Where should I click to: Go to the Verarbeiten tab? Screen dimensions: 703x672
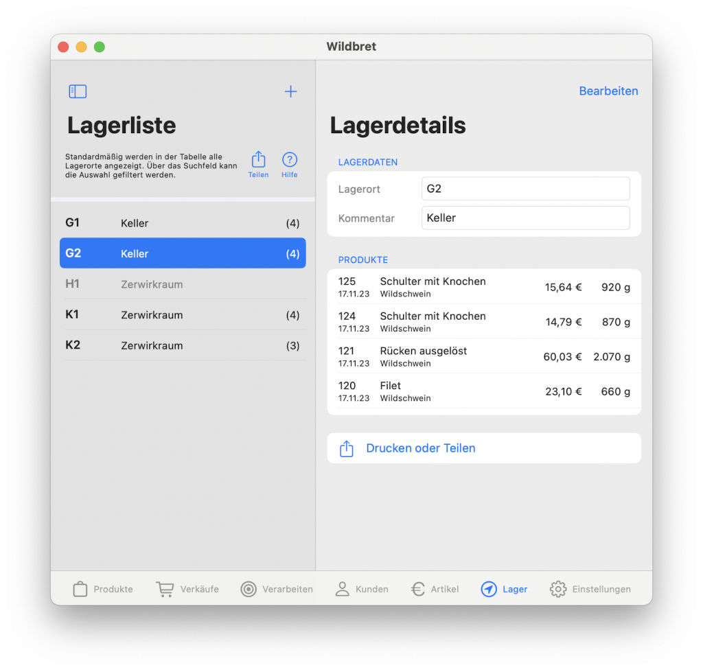pos(277,589)
